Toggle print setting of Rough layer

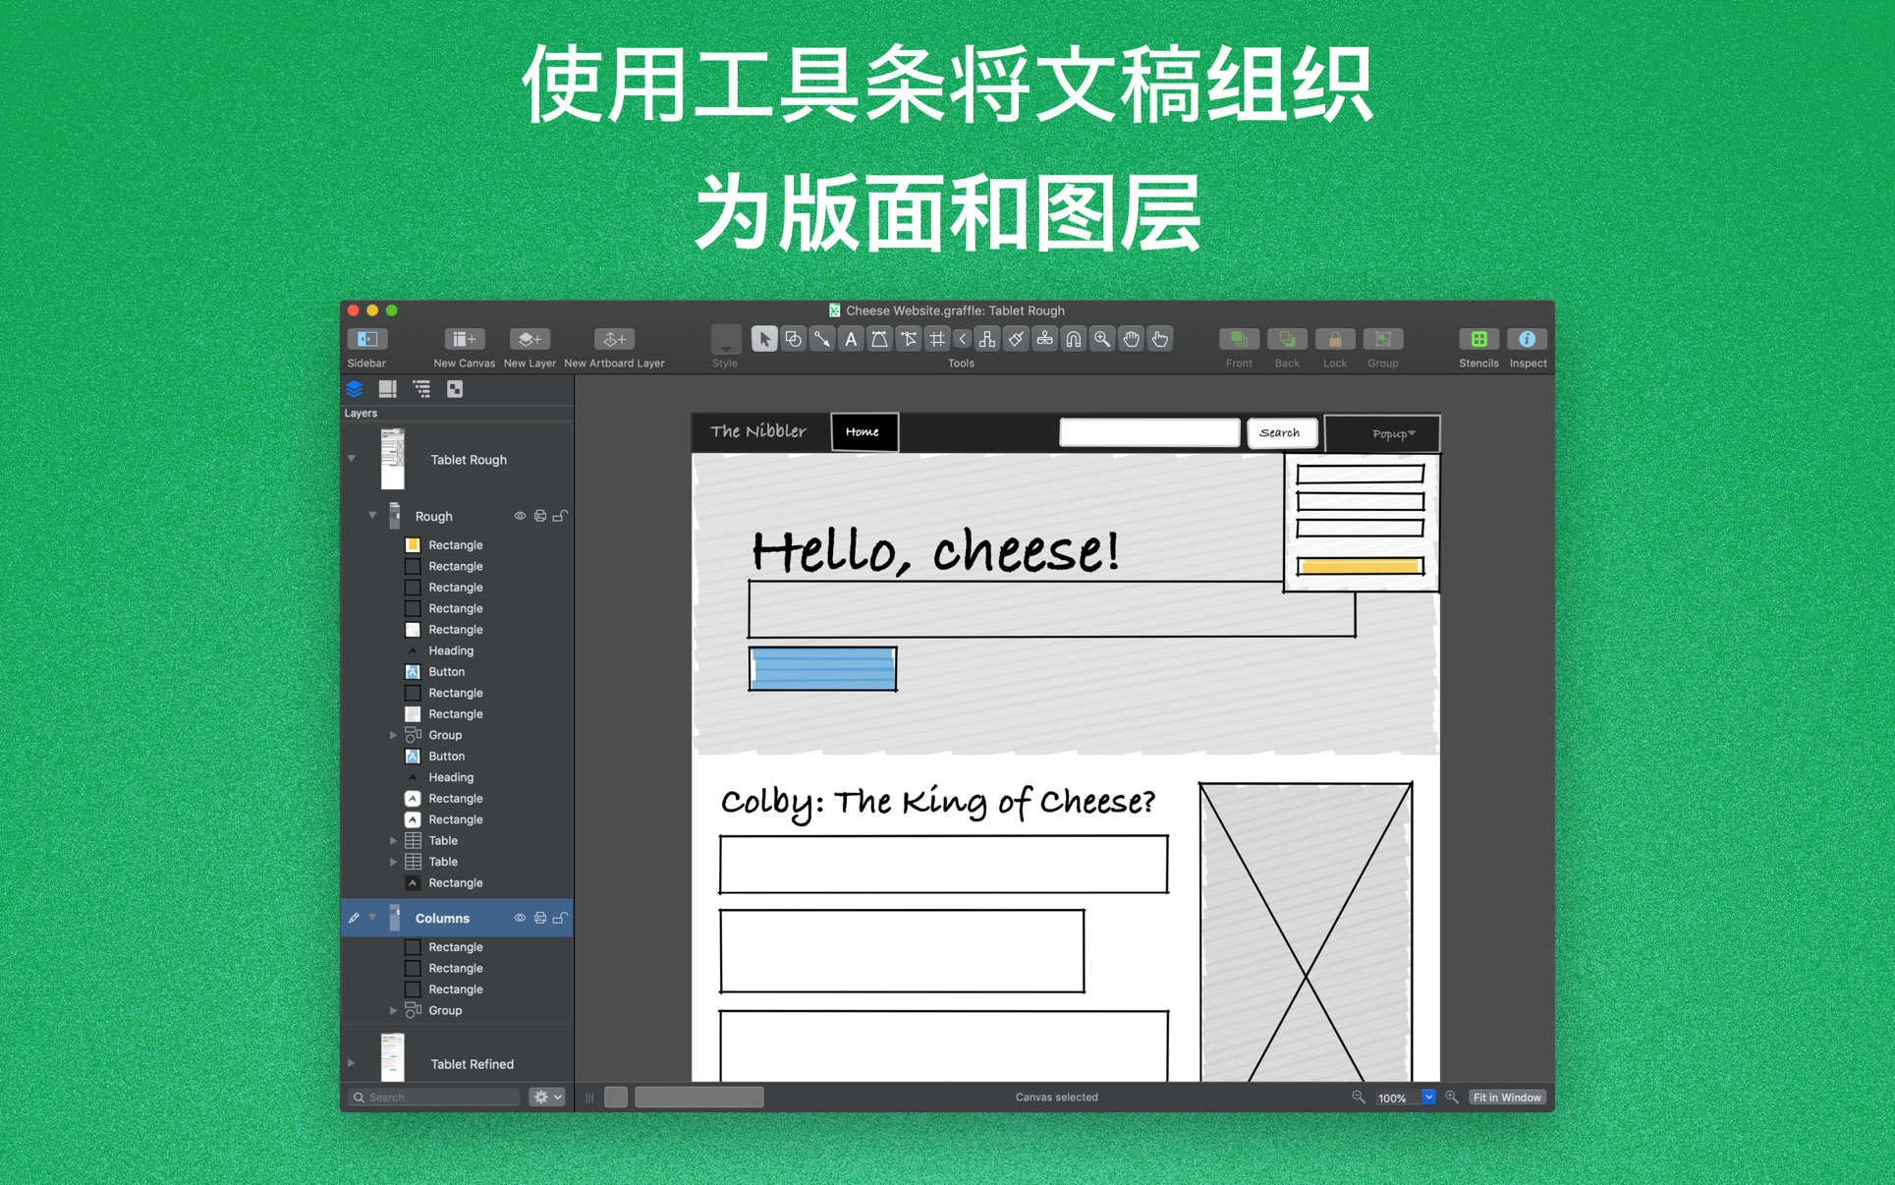(539, 516)
